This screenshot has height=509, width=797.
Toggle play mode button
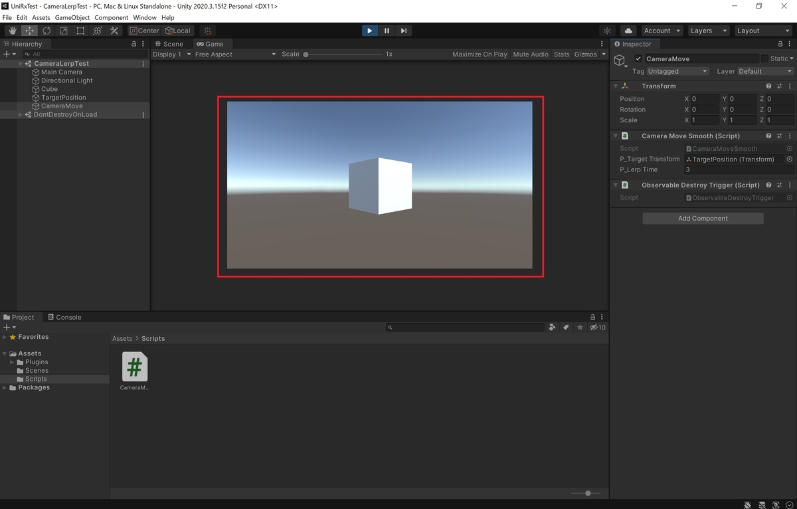(x=369, y=31)
